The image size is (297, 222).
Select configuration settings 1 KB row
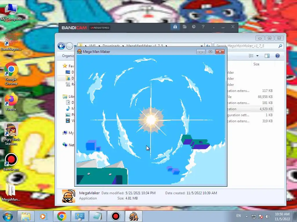tap(250, 115)
